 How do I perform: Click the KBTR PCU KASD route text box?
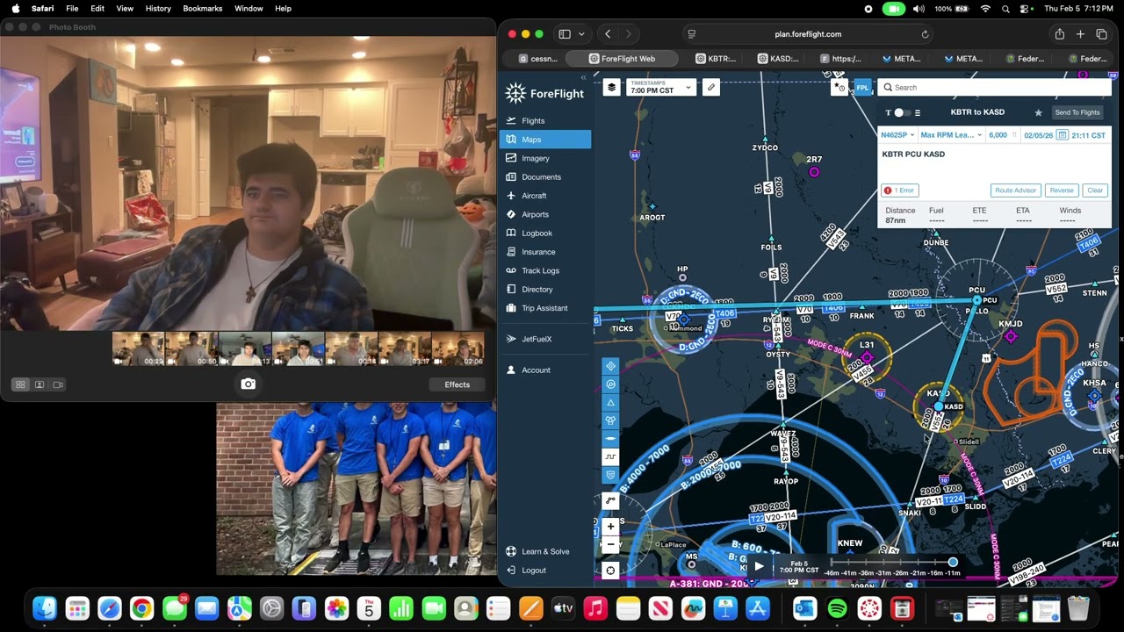click(x=995, y=162)
